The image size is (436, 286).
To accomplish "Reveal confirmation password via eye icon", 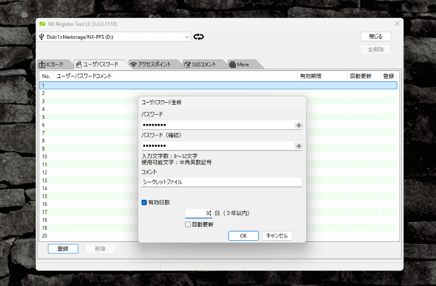I will tap(299, 146).
